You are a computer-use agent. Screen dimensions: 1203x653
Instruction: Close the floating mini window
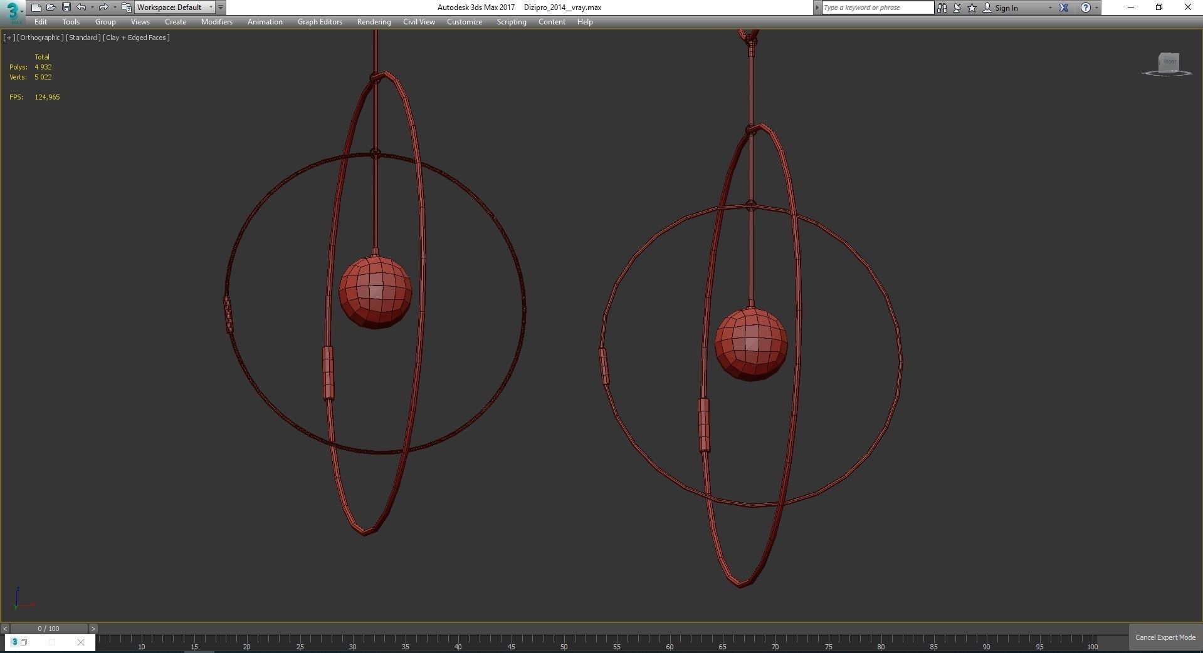[x=81, y=642]
